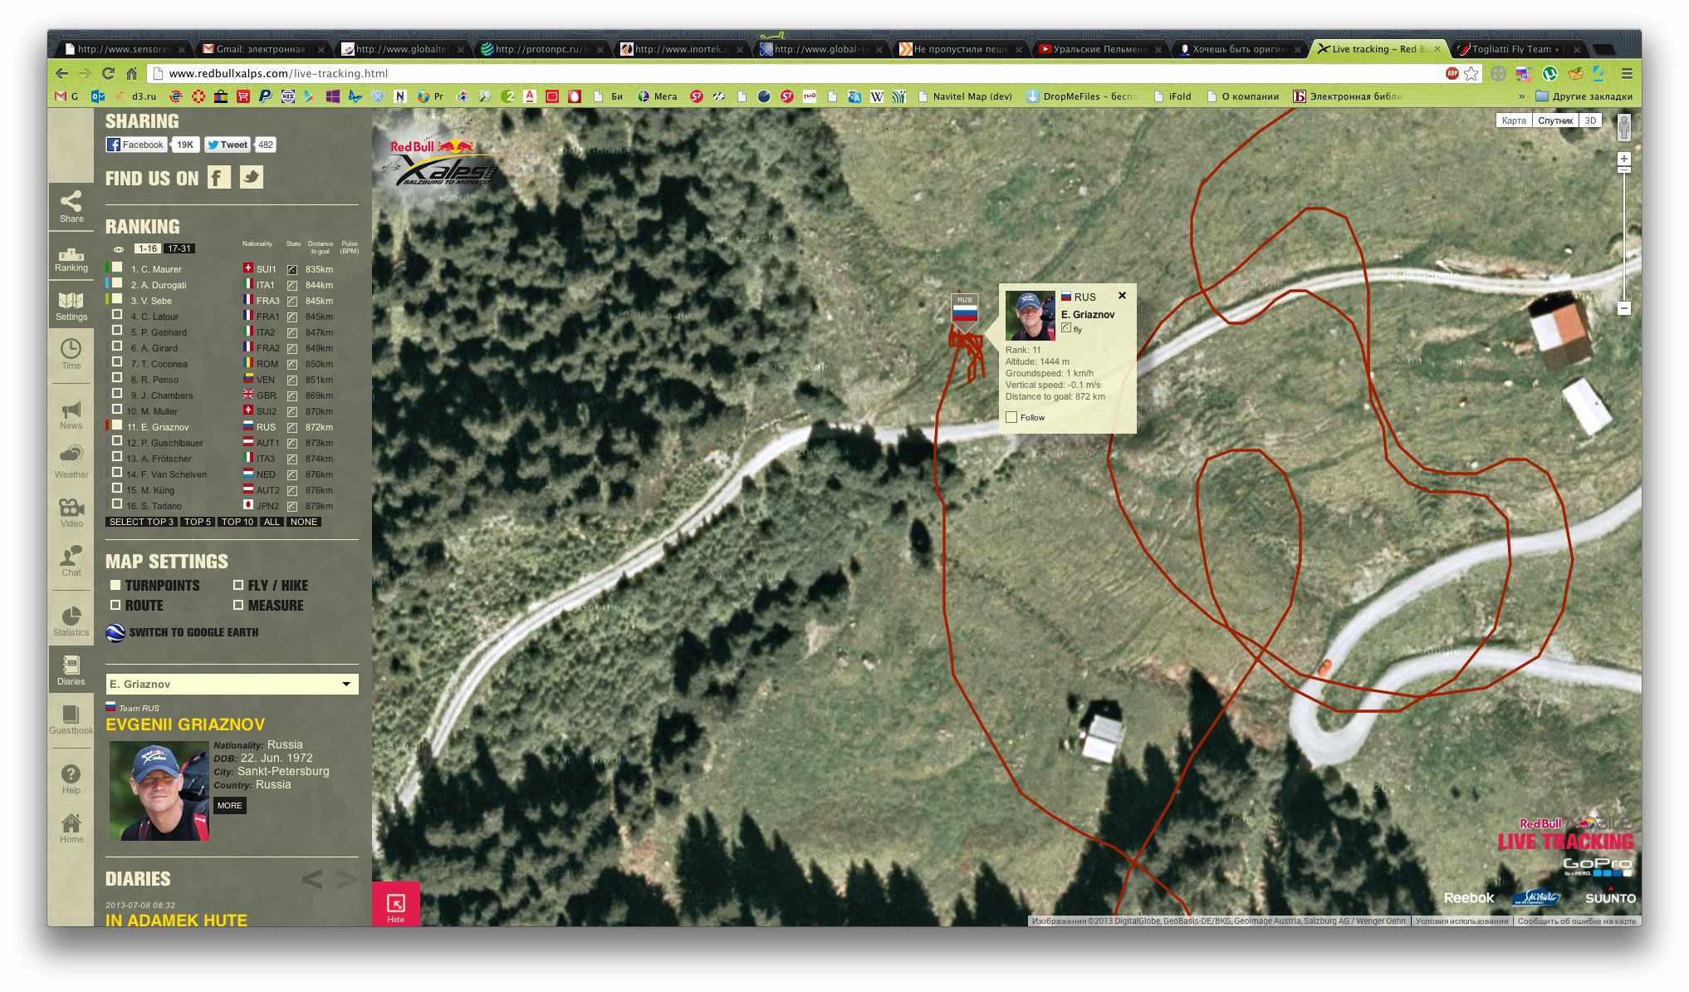Image resolution: width=1689 pixels, height=992 pixels.
Task: Open the Chat sidebar icon
Action: pyautogui.click(x=71, y=560)
